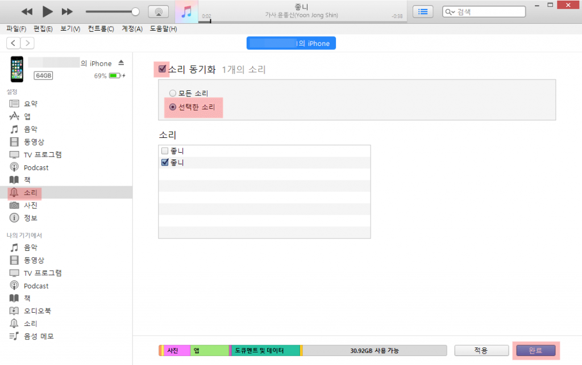
Task: Open Podcast under device settings
Action: (36, 167)
